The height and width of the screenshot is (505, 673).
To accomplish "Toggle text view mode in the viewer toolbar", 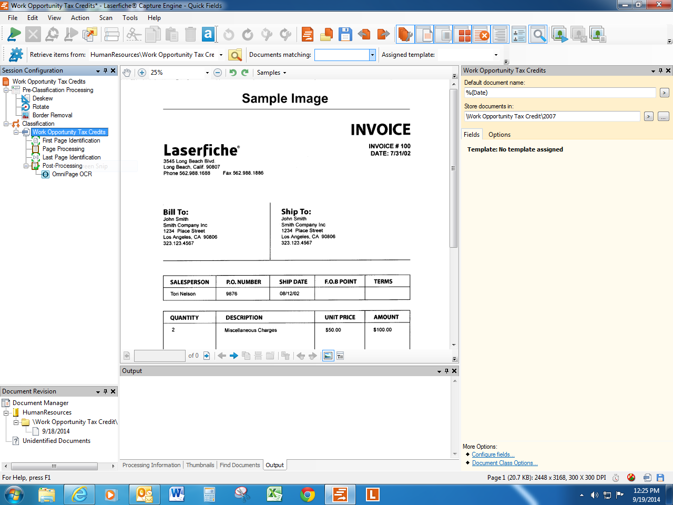I will click(340, 356).
